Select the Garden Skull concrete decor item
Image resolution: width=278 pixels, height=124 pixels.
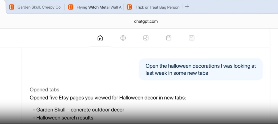[80, 110]
